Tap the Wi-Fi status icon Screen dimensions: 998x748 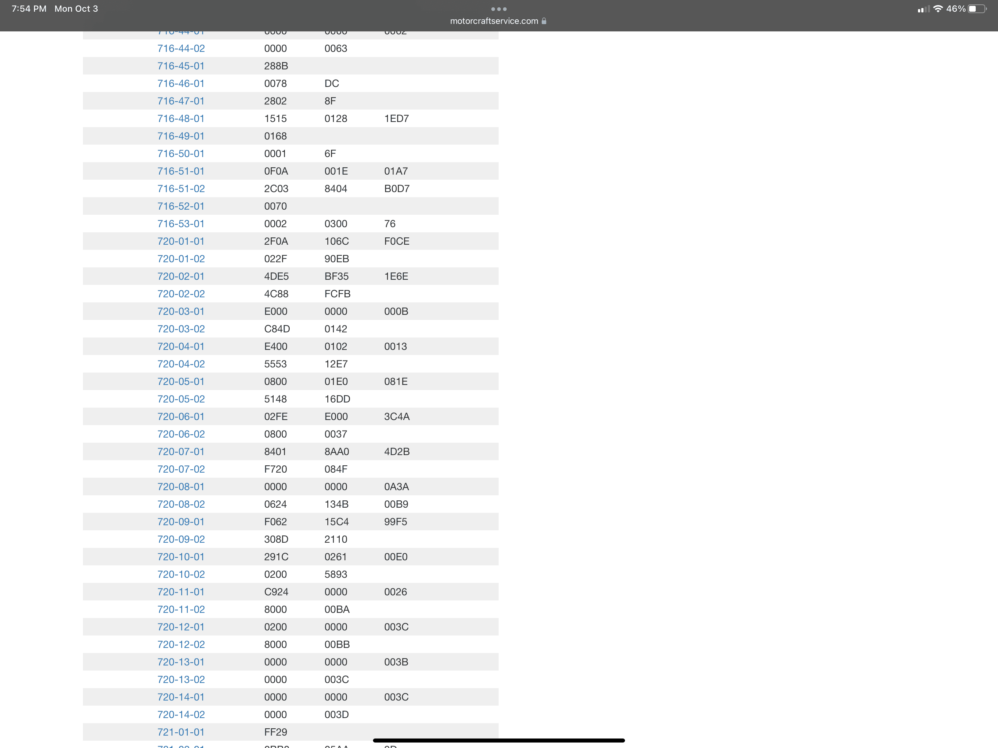[937, 9]
